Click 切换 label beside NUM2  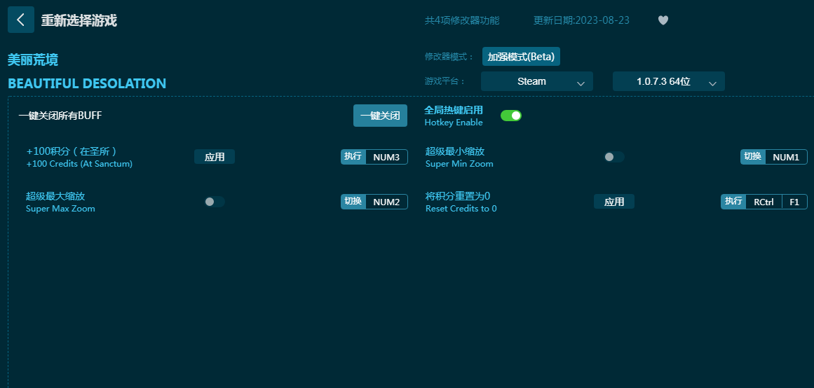(x=353, y=201)
